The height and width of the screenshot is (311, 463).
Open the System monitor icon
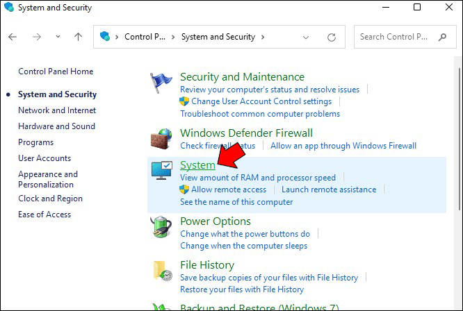click(161, 170)
